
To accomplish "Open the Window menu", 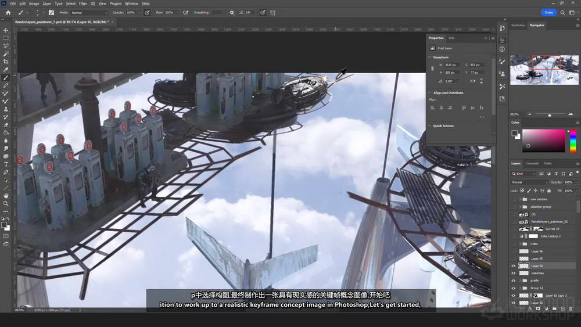I will pyautogui.click(x=131, y=3).
